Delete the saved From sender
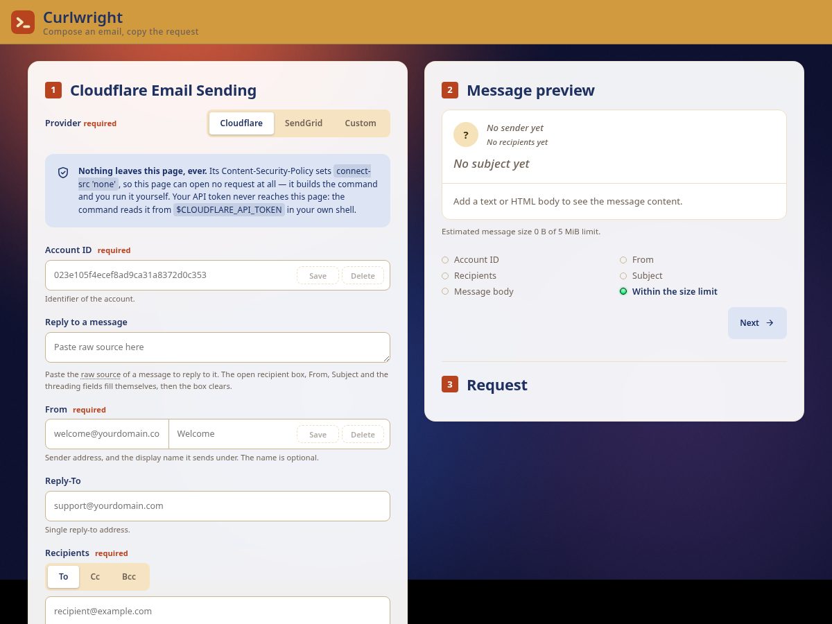 pos(363,435)
